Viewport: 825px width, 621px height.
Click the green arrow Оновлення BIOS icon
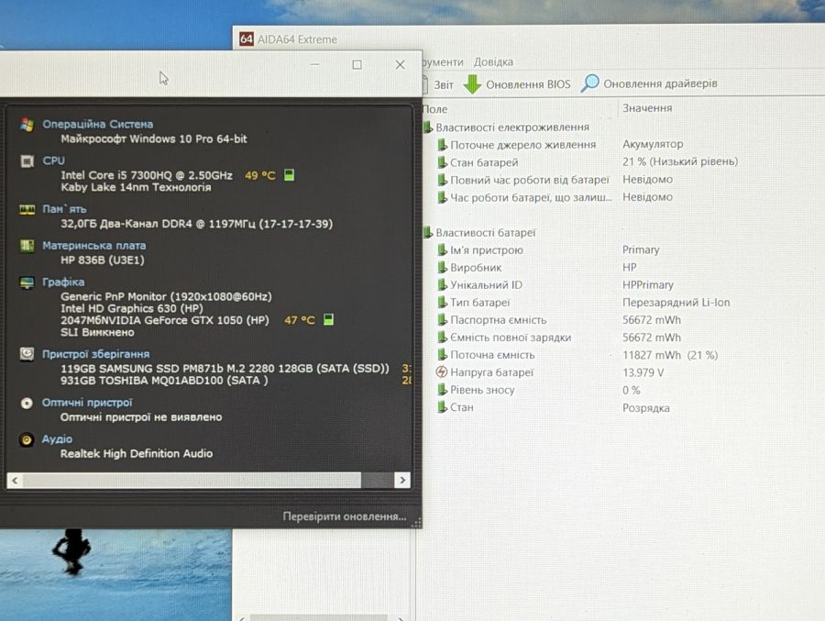472,84
